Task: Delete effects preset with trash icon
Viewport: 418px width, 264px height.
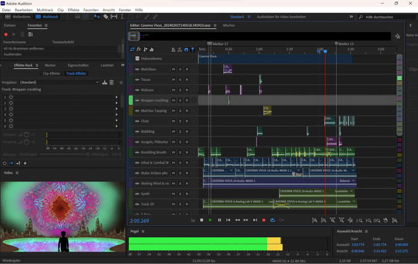Action: (112, 82)
